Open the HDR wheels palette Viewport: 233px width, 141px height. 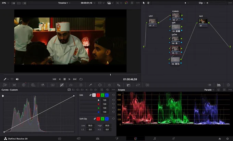coord(33,85)
